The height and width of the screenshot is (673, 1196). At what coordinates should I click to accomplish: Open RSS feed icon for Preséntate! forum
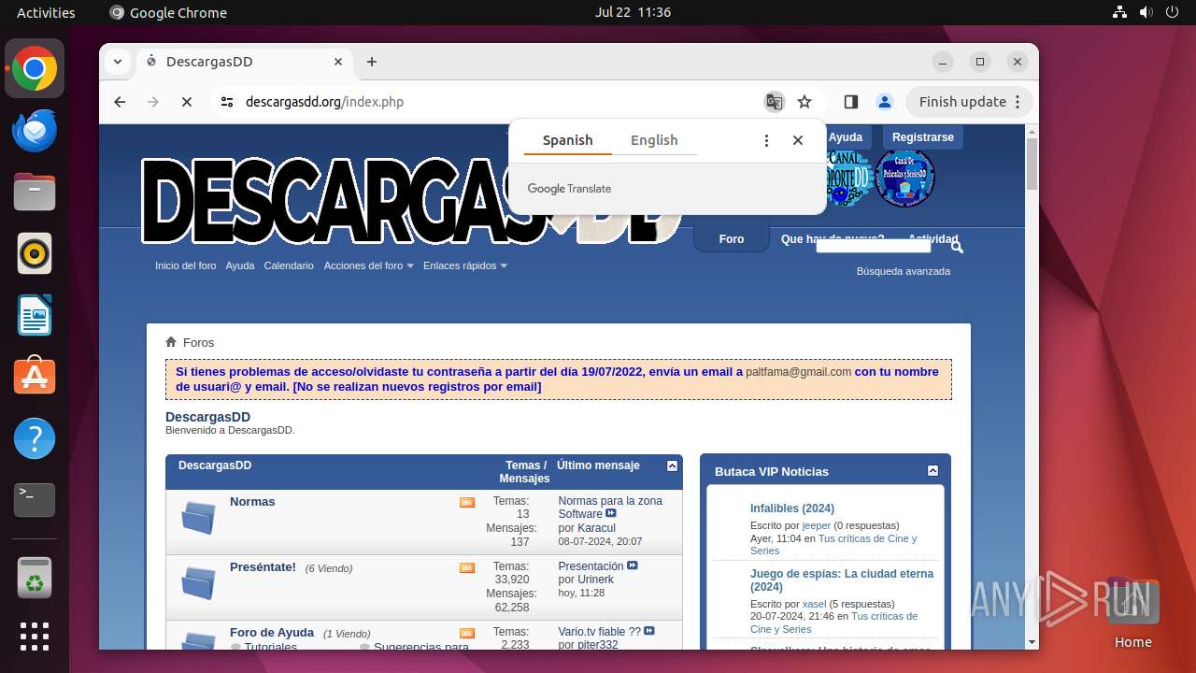tap(467, 568)
